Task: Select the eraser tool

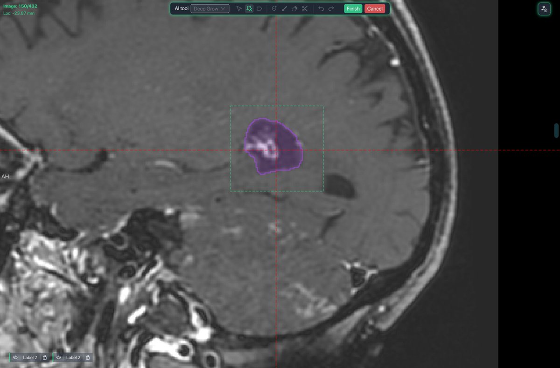Action: (x=294, y=8)
